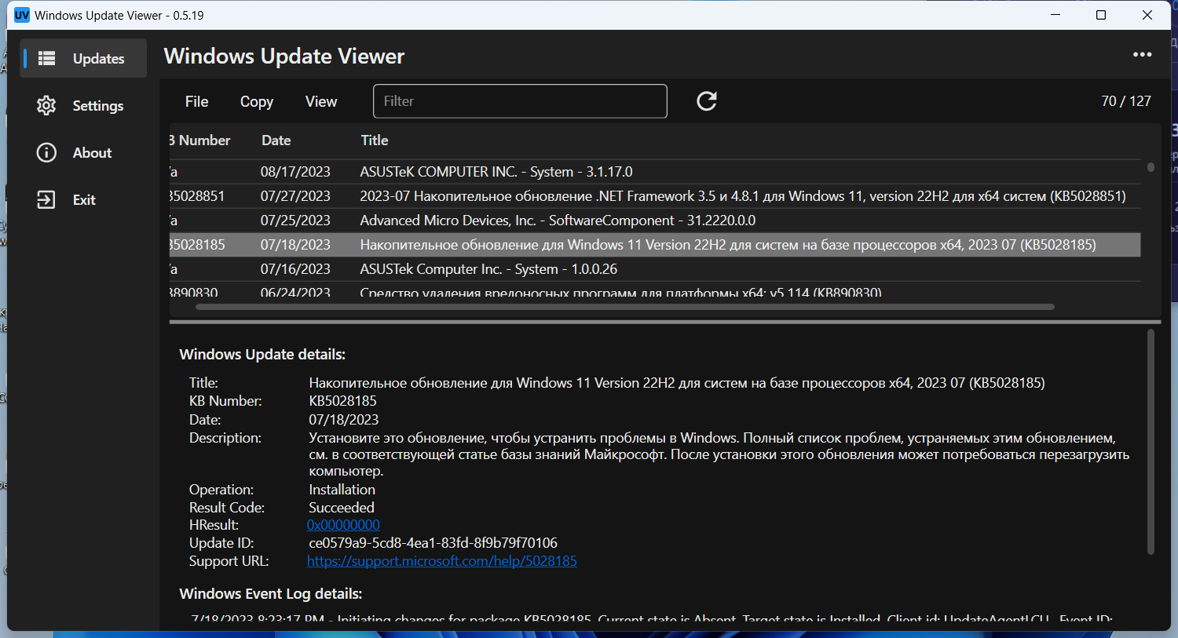Sort by the Date column header
This screenshot has height=638, width=1178.
point(276,140)
